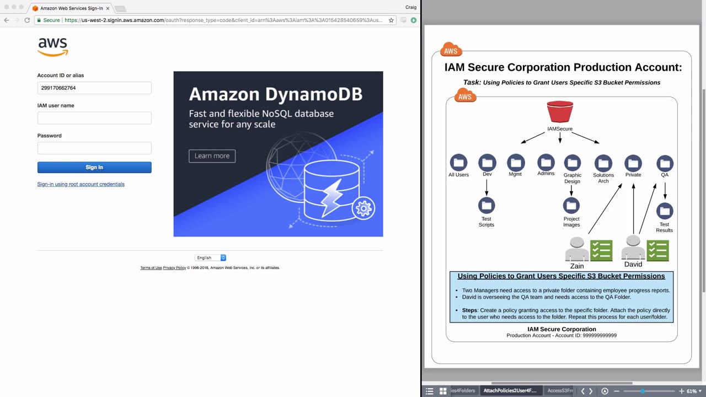Viewport: 706px width, 397px height.
Task: Click the Graphic Design folder icon
Action: click(573, 163)
